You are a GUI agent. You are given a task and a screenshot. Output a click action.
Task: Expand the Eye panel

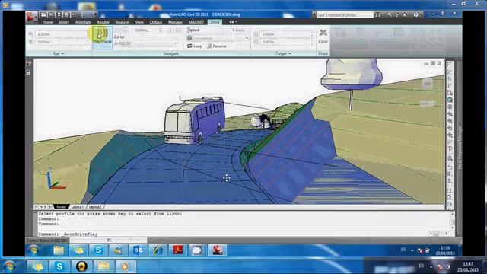point(58,53)
